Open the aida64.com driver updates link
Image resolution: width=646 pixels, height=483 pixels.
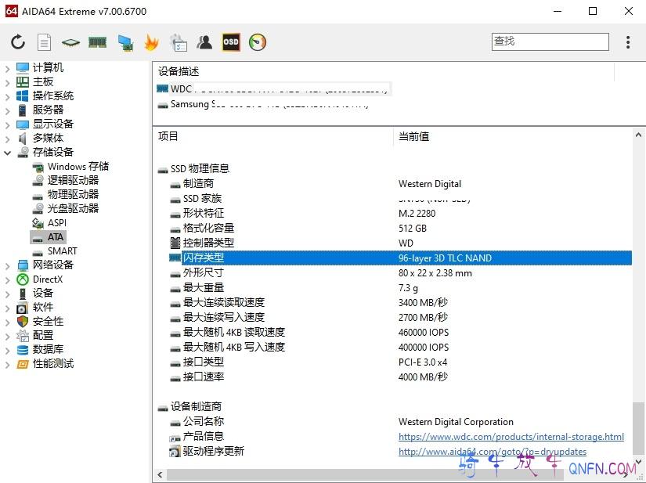(x=492, y=452)
